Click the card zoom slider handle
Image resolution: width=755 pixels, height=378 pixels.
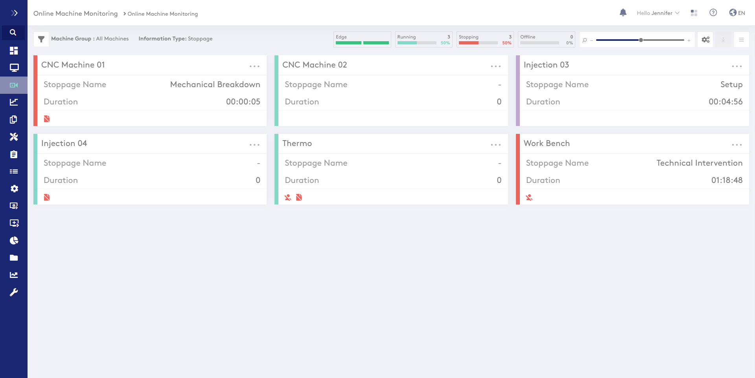(641, 40)
